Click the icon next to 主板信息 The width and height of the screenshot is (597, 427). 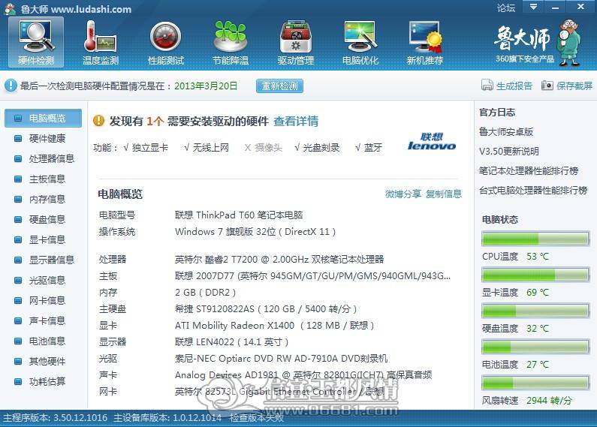(x=18, y=179)
